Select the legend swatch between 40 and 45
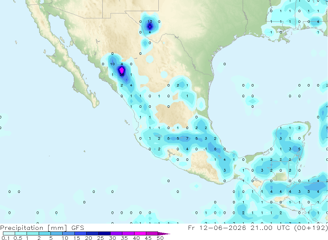Screen dimensions: 328x240 (140, 233)
